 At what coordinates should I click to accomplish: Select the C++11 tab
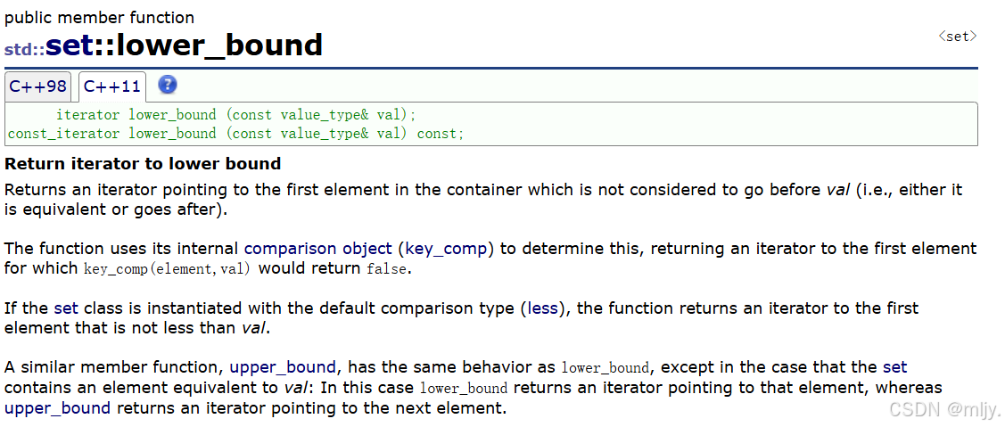(x=112, y=86)
